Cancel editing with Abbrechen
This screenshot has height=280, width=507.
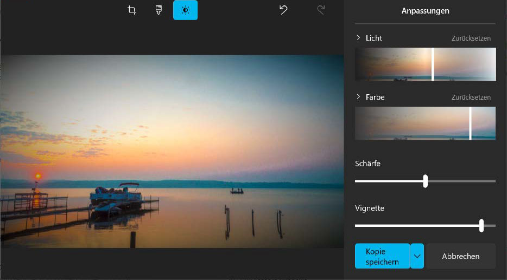(x=461, y=256)
